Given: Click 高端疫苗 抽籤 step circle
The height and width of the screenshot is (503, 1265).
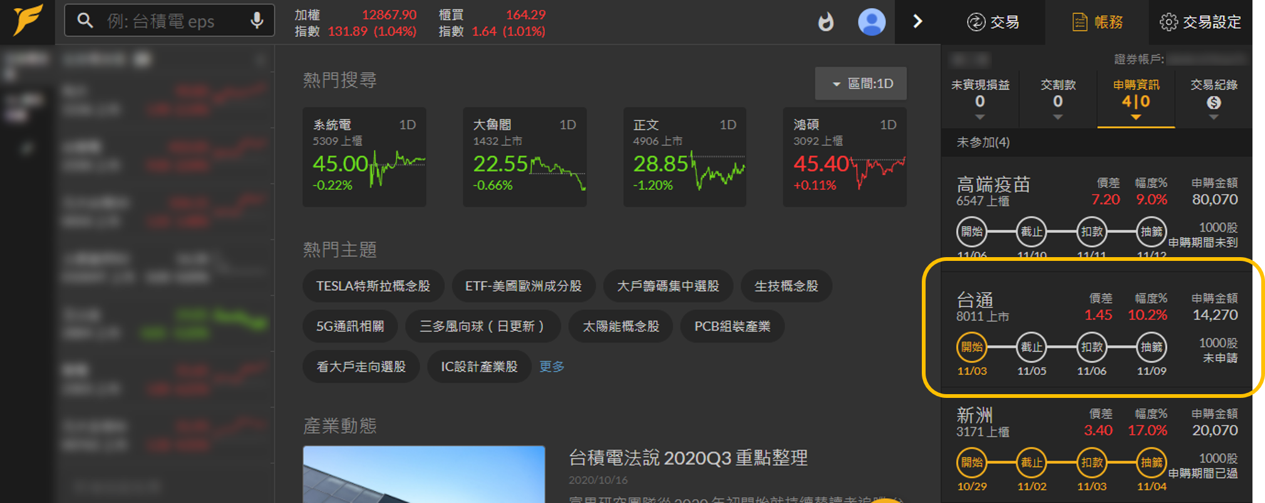Looking at the screenshot, I should click(1152, 231).
